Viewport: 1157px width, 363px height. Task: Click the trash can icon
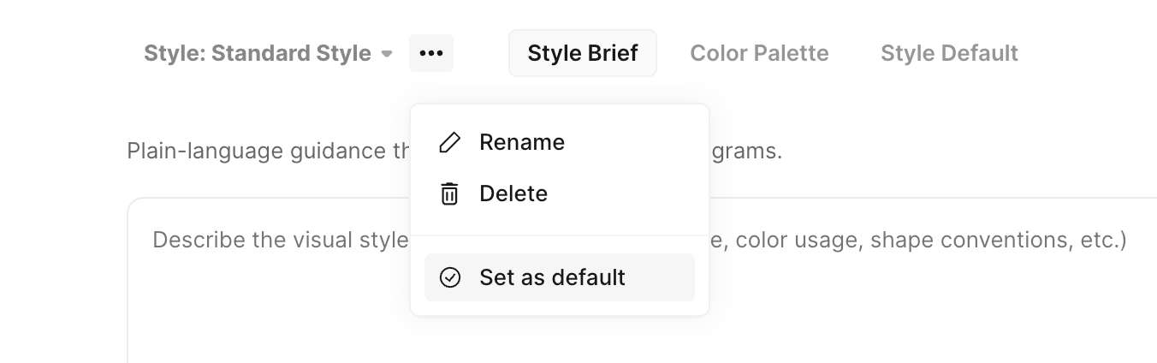click(449, 193)
